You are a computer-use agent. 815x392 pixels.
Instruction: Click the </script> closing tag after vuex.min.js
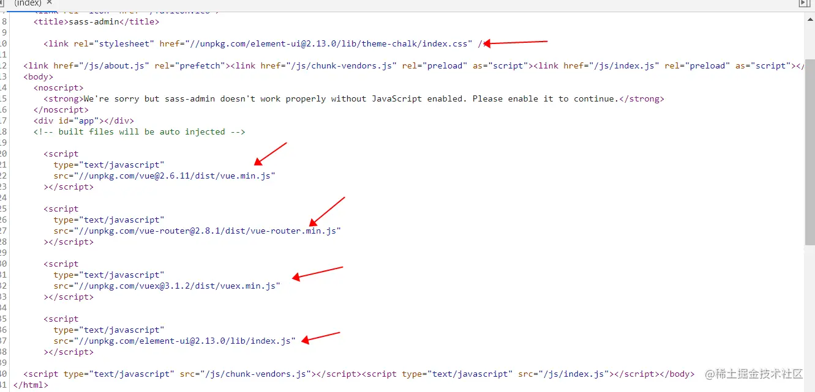[x=69, y=297]
